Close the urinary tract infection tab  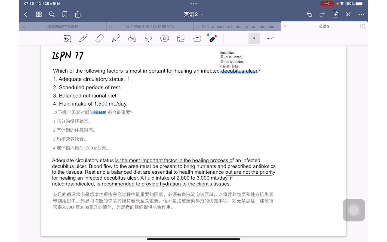click(198, 27)
